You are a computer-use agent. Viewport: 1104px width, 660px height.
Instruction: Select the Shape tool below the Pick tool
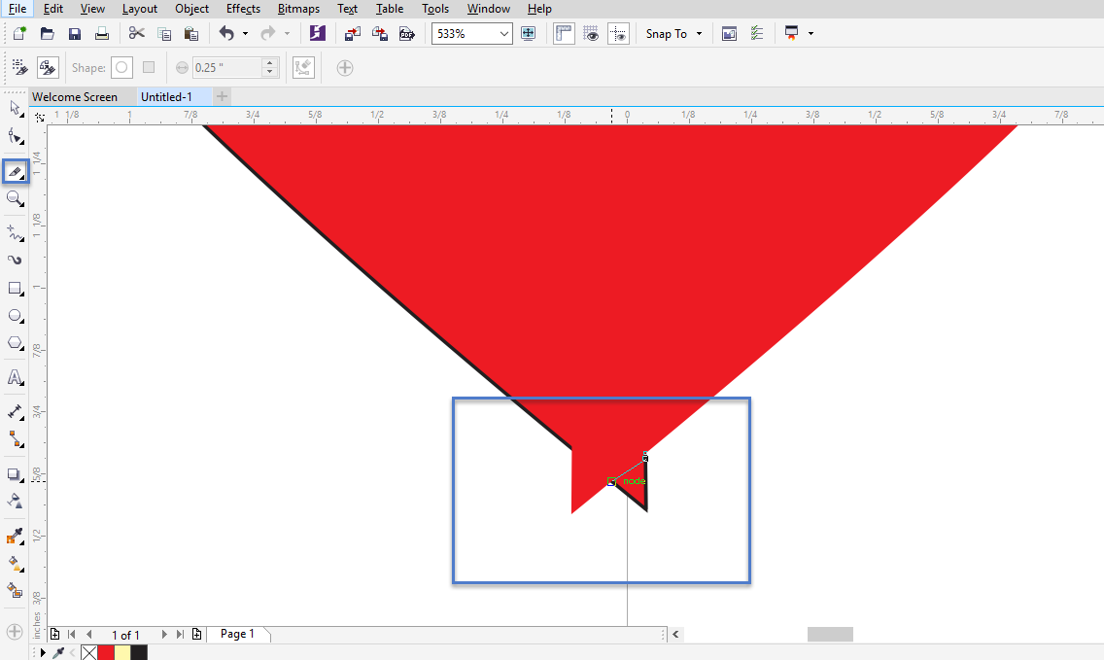pyautogui.click(x=15, y=137)
